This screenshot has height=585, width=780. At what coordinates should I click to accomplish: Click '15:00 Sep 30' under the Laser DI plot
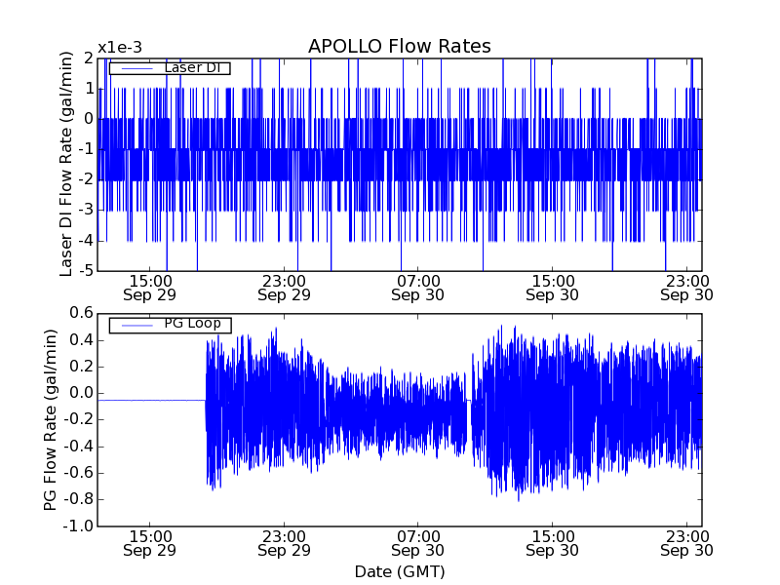point(552,288)
